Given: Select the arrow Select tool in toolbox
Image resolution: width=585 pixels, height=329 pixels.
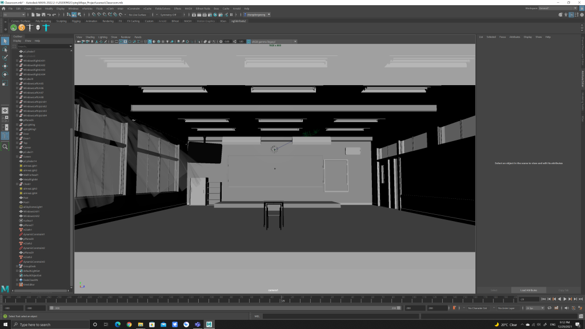Looking at the screenshot, I should pos(5,41).
